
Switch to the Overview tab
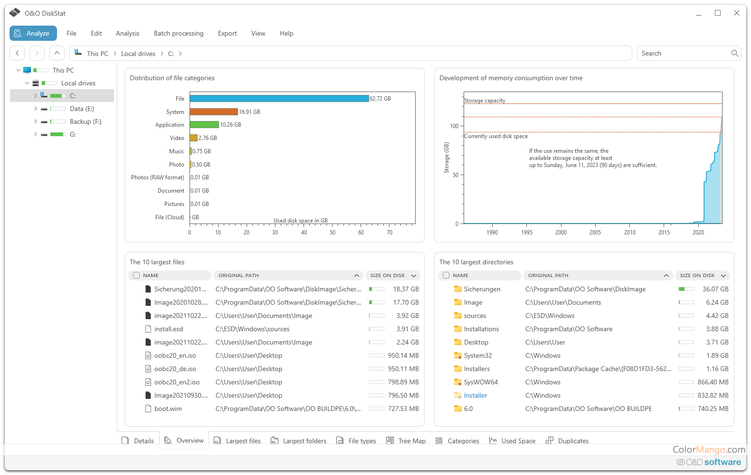184,440
